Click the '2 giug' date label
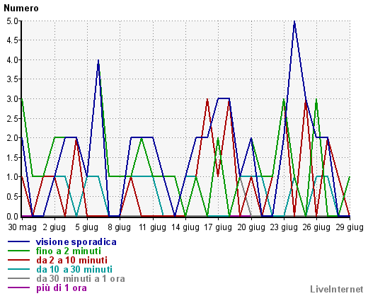Screen dimensions: 368x296 54,227
